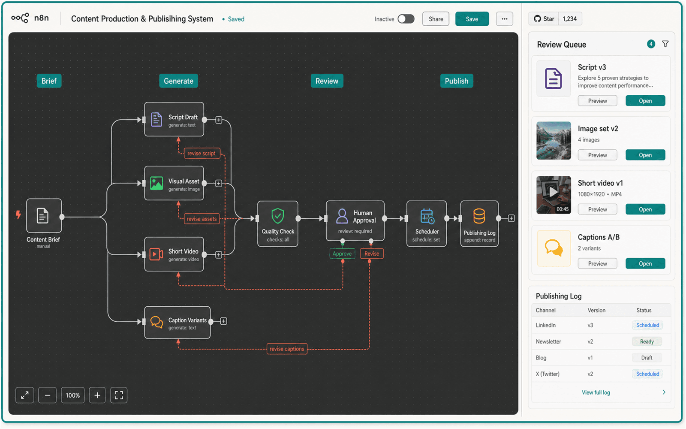
Task: Click the chevron next to View full log
Action: (664, 392)
